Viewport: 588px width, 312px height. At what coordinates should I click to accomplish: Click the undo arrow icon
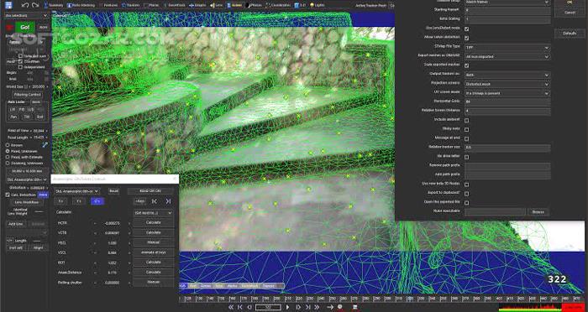(25, 5)
